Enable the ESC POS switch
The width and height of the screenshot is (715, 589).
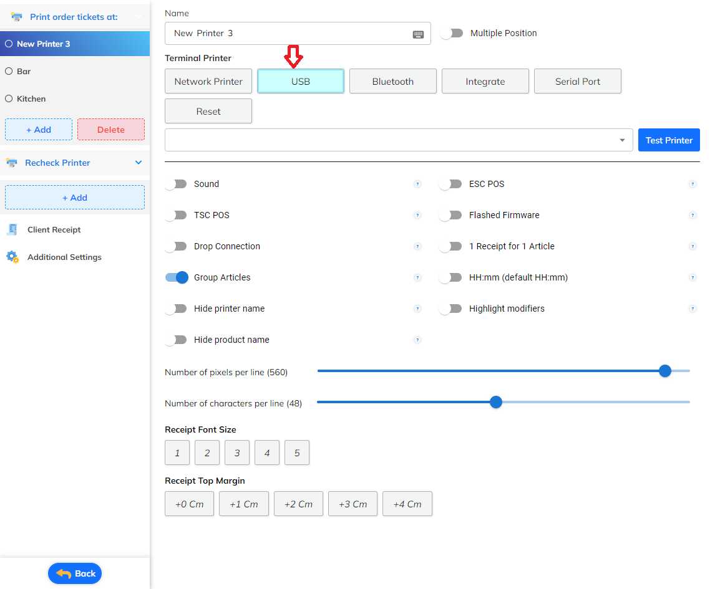[450, 184]
